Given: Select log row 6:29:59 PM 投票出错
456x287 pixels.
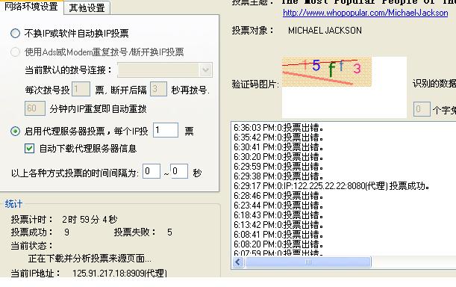Looking at the screenshot, I should click(278, 167).
